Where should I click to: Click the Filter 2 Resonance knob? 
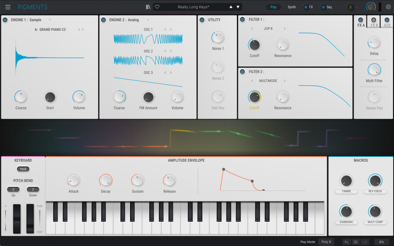[283, 97]
